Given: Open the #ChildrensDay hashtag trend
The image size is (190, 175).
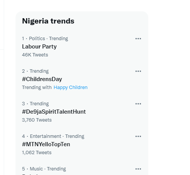Looking at the screenshot, I should tap(42, 79).
